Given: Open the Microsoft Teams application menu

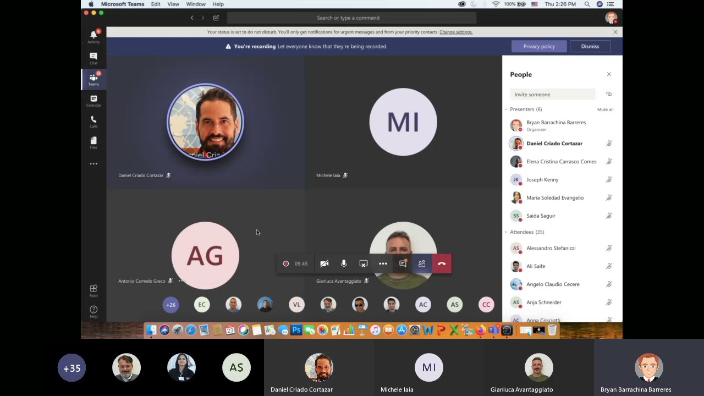Looking at the screenshot, I should click(123, 4).
